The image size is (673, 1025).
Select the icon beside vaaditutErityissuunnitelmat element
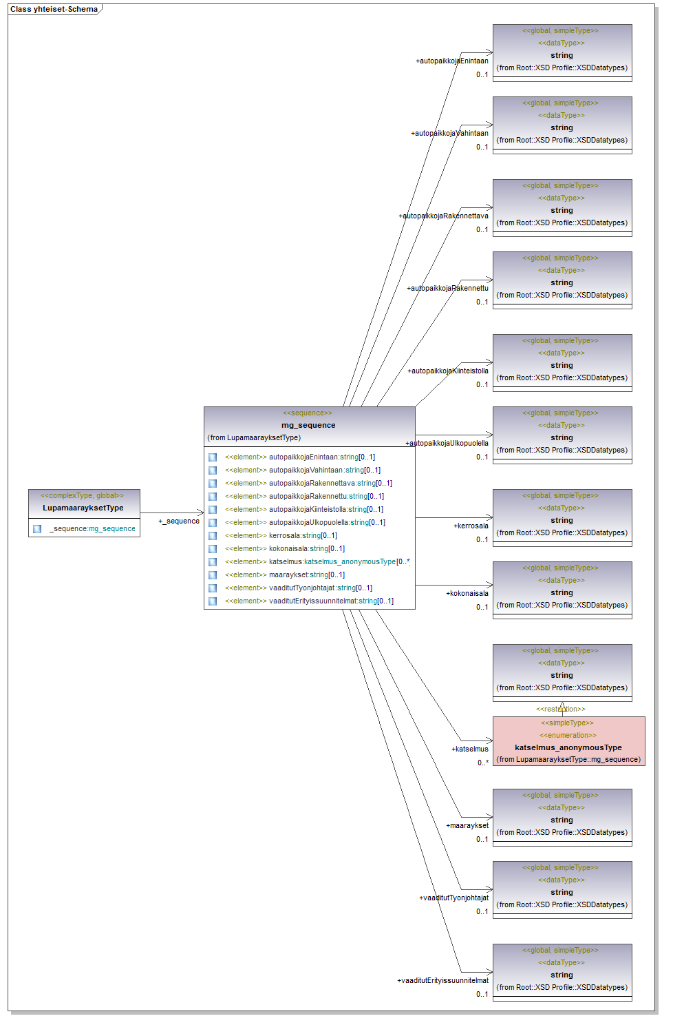pos(213,601)
